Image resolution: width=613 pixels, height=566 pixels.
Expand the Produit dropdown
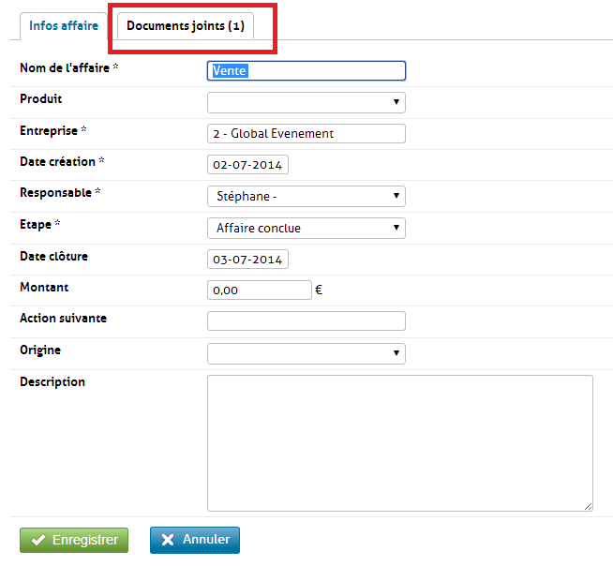pos(306,102)
